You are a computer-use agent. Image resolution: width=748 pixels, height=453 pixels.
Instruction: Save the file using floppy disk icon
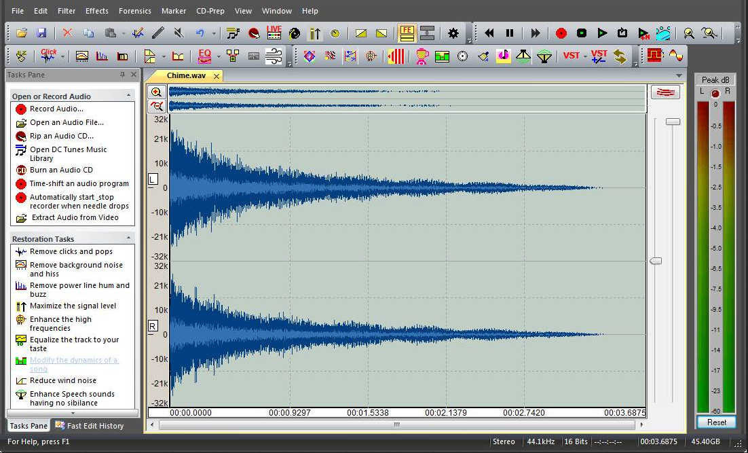[x=41, y=33]
